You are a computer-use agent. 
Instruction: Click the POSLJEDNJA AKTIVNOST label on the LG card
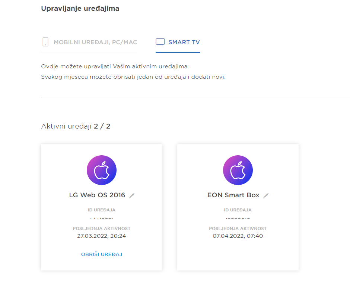pos(102,228)
